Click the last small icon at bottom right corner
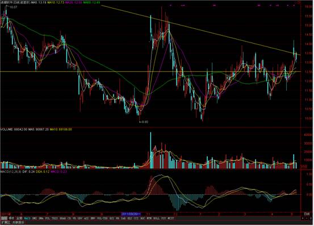This screenshot has width=314, height=226. (311, 218)
